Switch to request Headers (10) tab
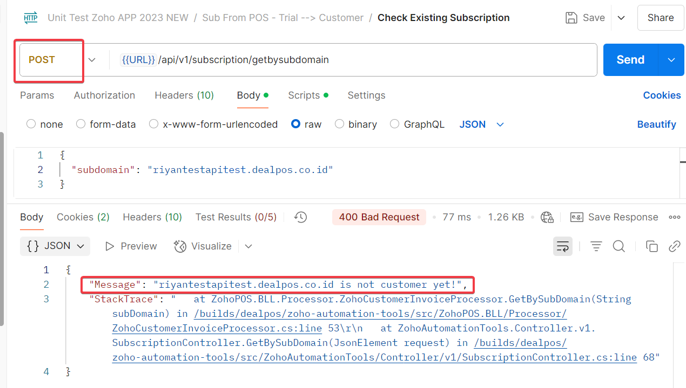The image size is (686, 388). 184,95
